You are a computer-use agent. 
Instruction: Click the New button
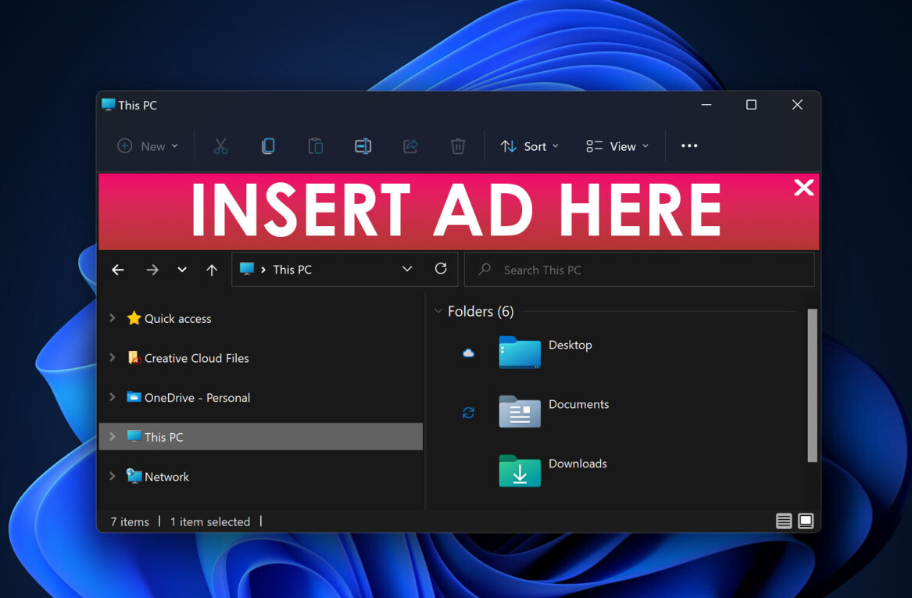point(148,146)
